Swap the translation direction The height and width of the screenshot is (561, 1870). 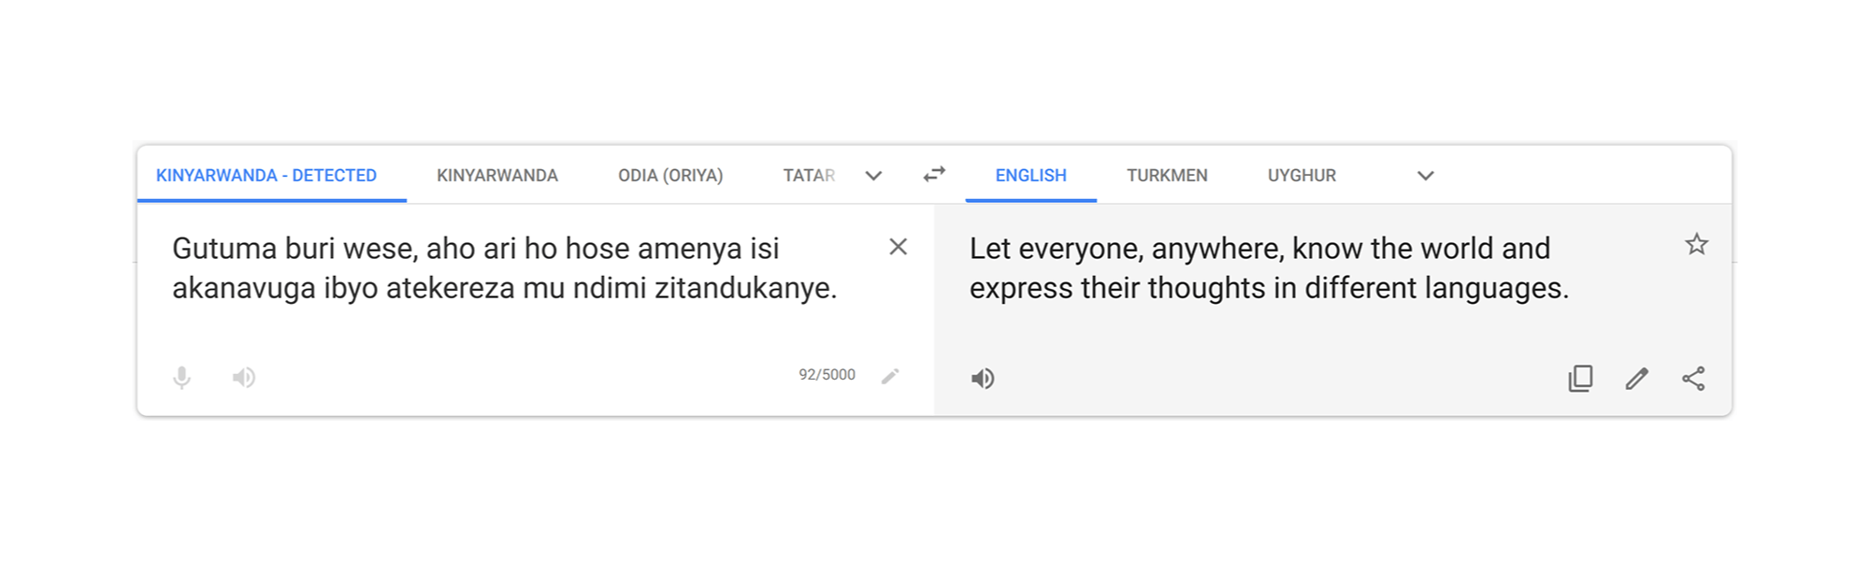click(x=932, y=174)
